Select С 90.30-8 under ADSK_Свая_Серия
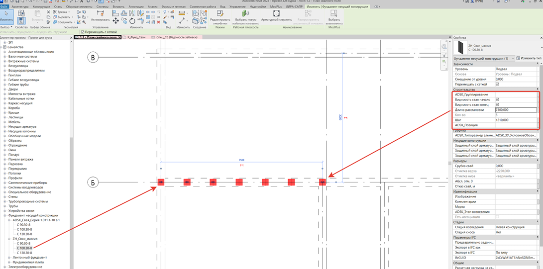The width and height of the screenshot is (543, 269). pyautogui.click(x=23, y=225)
